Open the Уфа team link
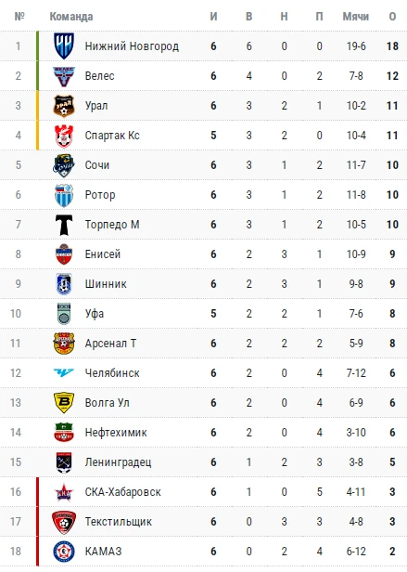The image size is (407, 572). pyautogui.click(x=95, y=314)
